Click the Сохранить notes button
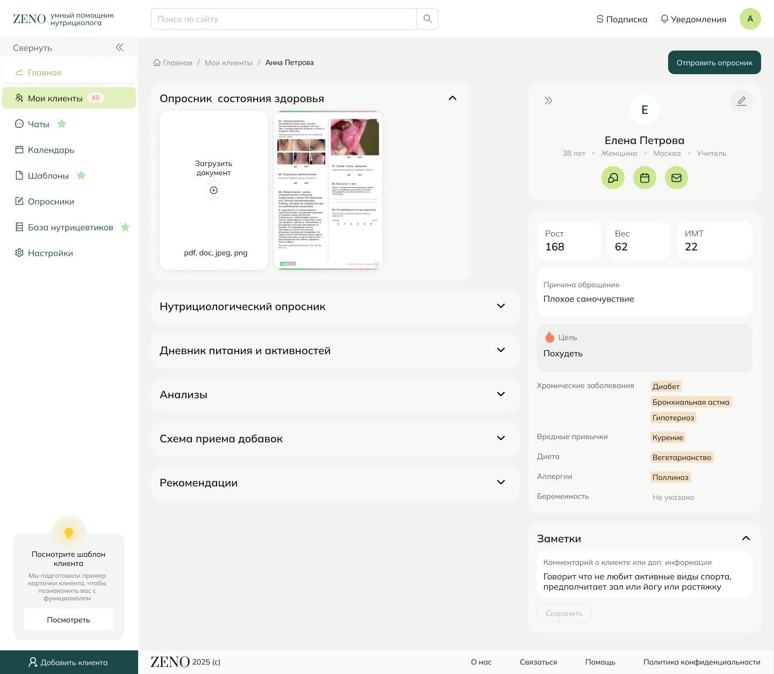 point(564,613)
